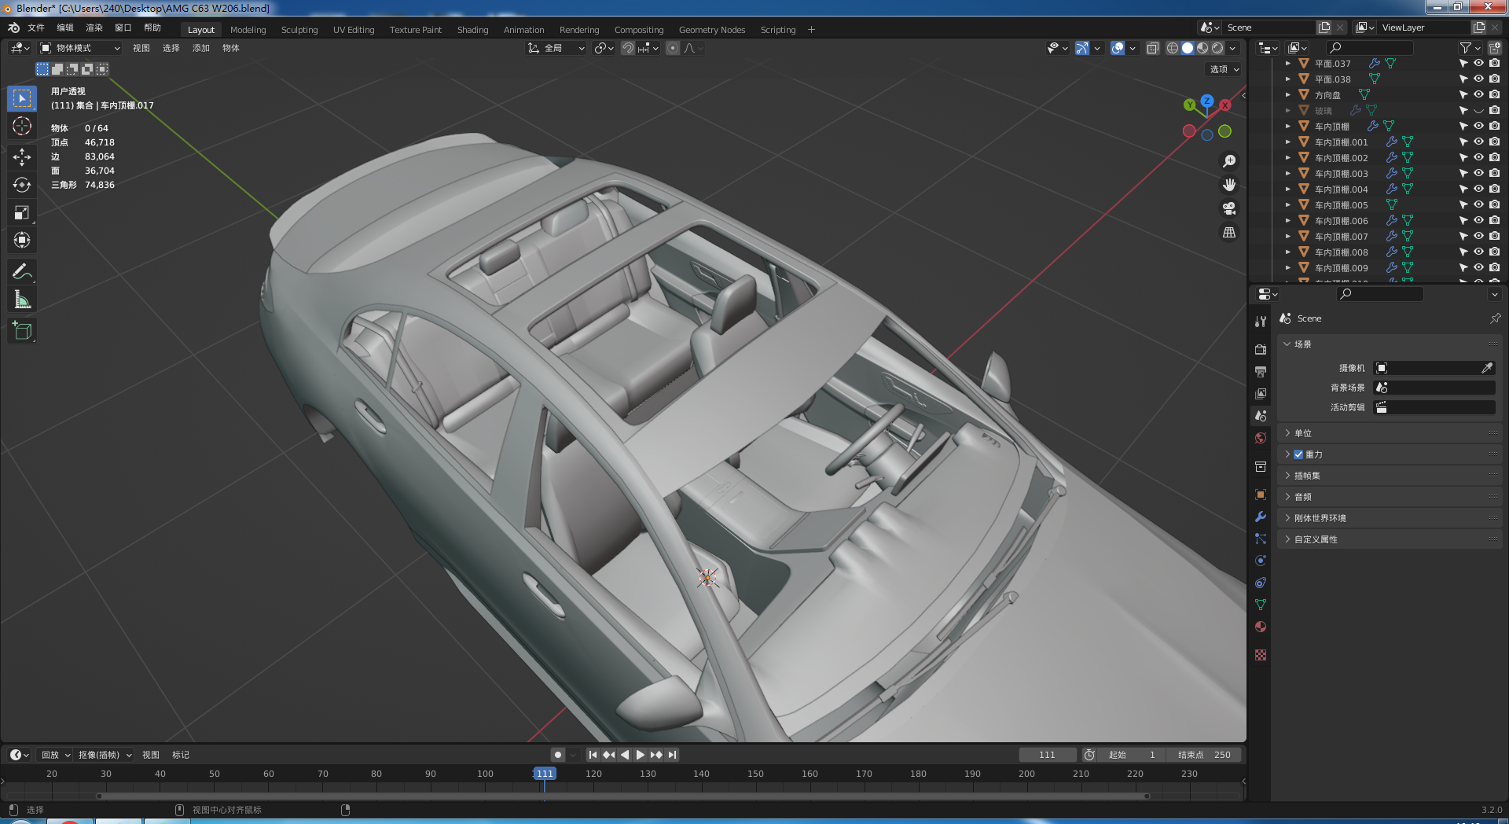Click the hand pan-view icon
1509x824 pixels.
click(x=1229, y=185)
